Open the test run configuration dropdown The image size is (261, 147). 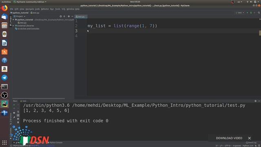[x=240, y=13]
